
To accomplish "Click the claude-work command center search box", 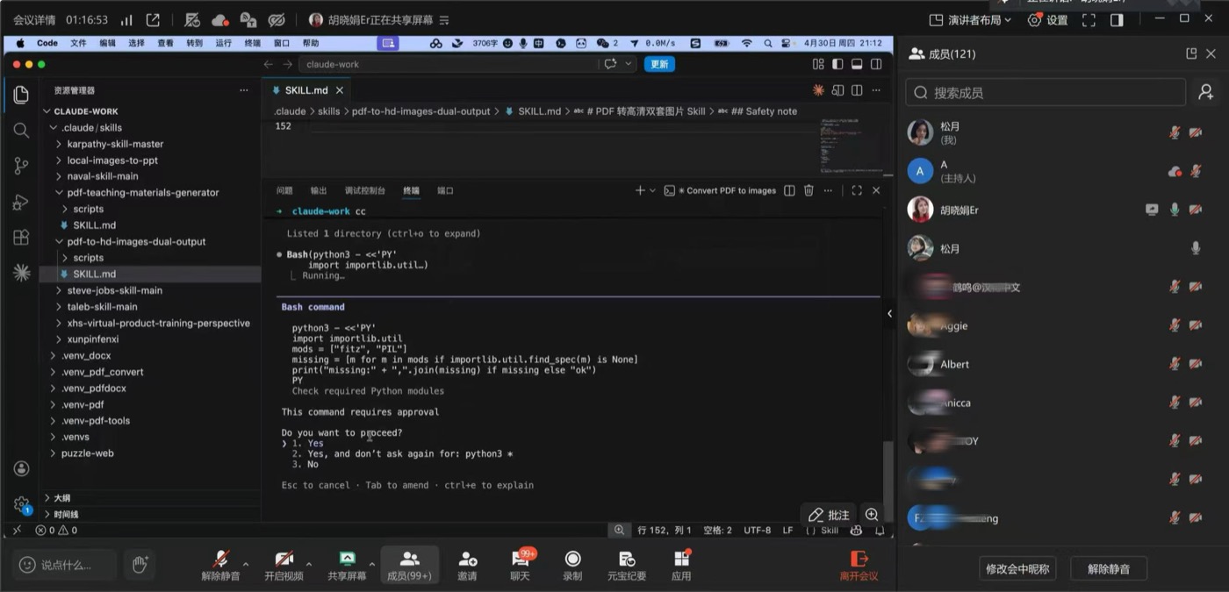I will pyautogui.click(x=449, y=64).
